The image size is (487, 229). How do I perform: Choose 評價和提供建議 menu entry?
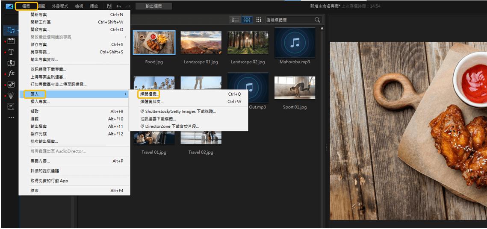[74, 170]
